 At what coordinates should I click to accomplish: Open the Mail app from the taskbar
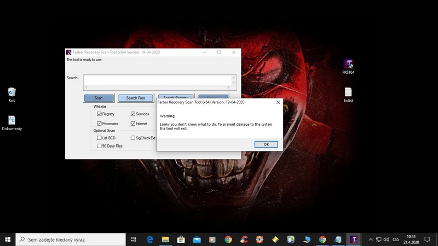tap(197, 239)
